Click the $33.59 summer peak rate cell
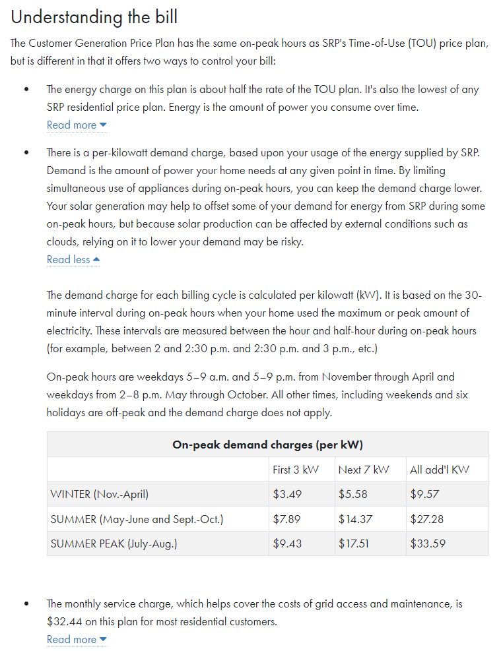Screen dimensions: 501x651 [x=426, y=544]
